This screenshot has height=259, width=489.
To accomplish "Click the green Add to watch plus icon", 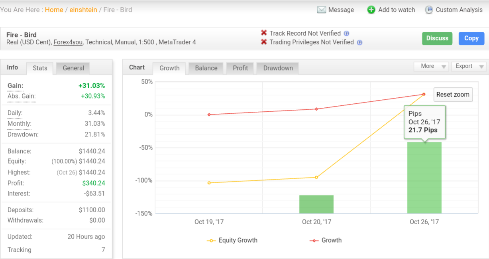I will tap(371, 10).
